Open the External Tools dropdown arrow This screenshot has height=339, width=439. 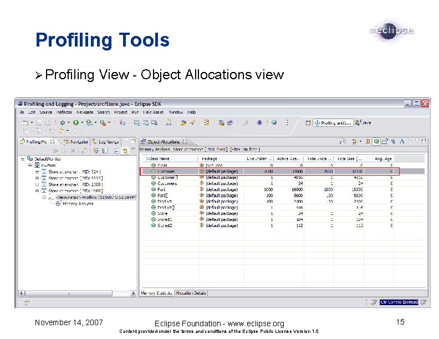109,122
